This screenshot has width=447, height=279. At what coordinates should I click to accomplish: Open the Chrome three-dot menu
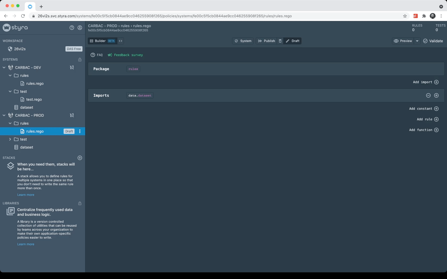pyautogui.click(x=441, y=16)
